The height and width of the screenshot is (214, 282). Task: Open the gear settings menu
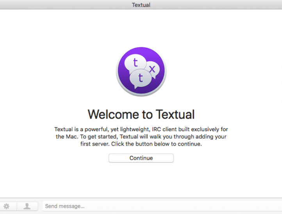coord(7,206)
